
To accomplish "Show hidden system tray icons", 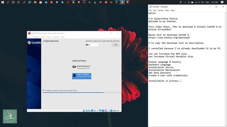I will coord(185,2).
